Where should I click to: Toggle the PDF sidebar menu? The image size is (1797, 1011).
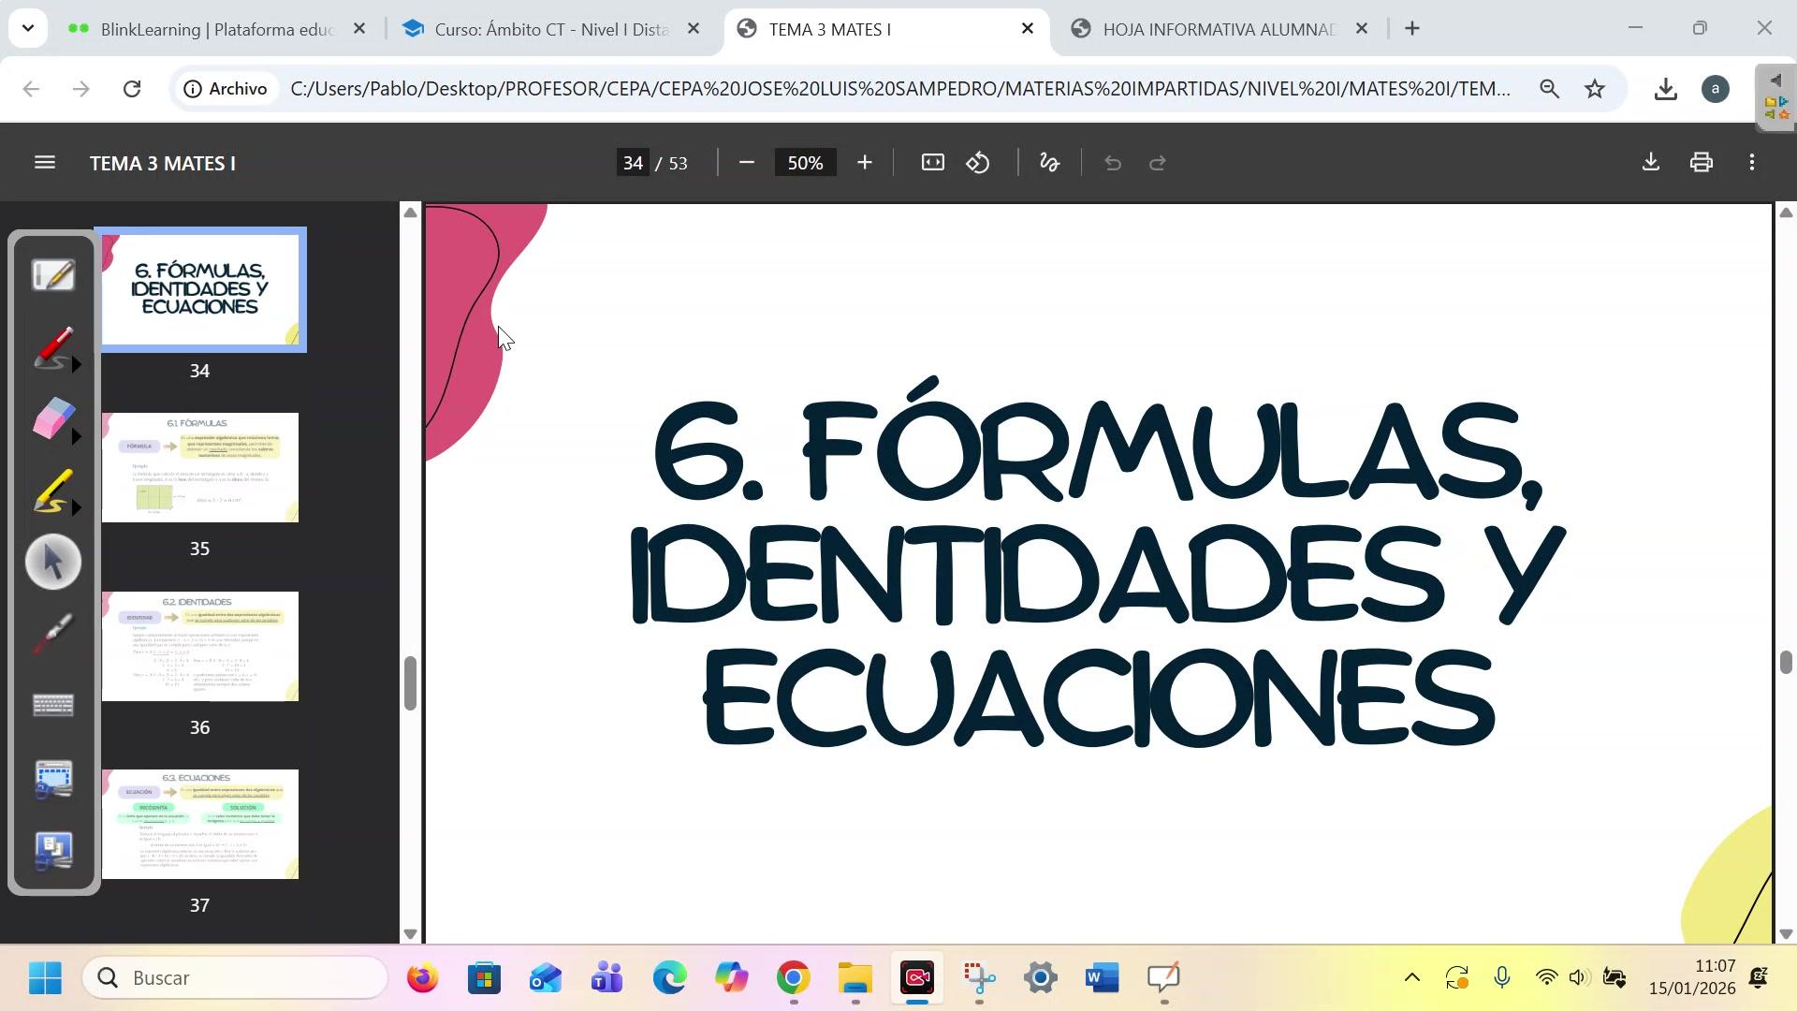[44, 163]
